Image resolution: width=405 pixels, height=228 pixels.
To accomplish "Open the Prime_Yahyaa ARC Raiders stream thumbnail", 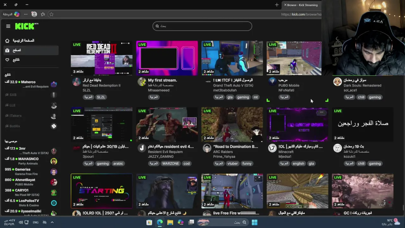I will point(232,125).
